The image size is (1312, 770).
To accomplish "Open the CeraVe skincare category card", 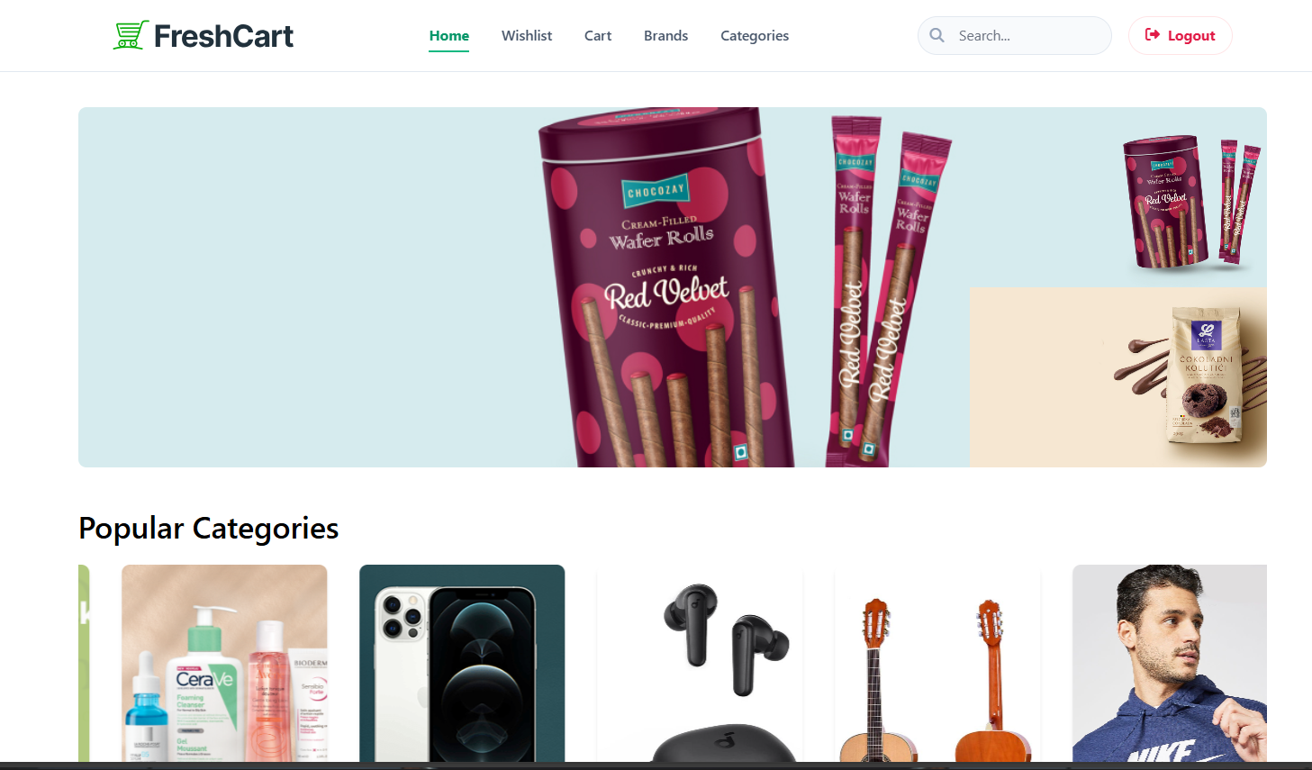I will pyautogui.click(x=224, y=663).
